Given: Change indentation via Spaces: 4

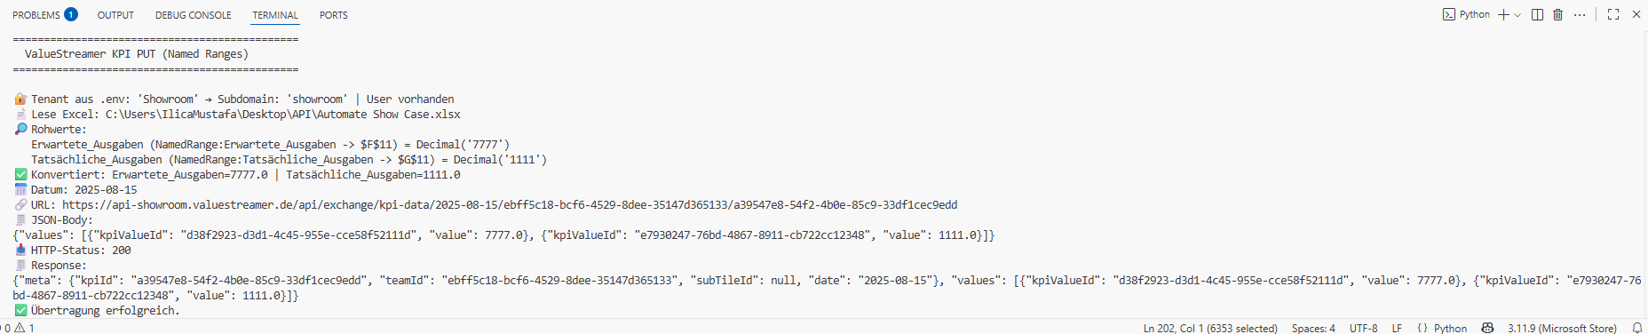Looking at the screenshot, I should pos(1313,329).
